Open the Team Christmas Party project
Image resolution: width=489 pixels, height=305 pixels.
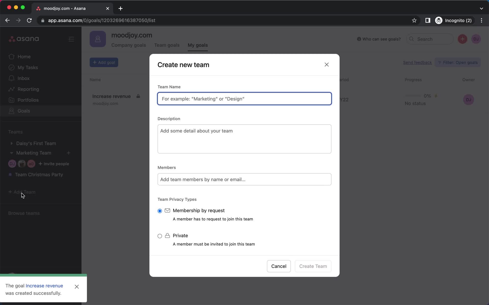pos(39,175)
